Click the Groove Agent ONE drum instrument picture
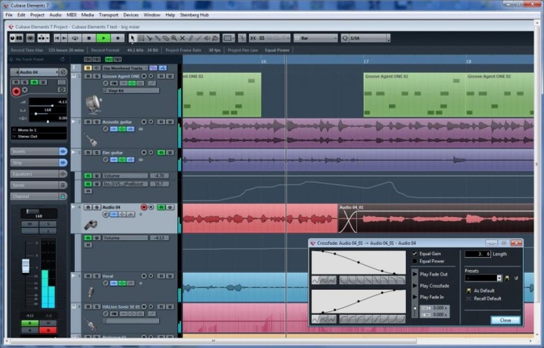The width and height of the screenshot is (544, 348). pos(93,104)
